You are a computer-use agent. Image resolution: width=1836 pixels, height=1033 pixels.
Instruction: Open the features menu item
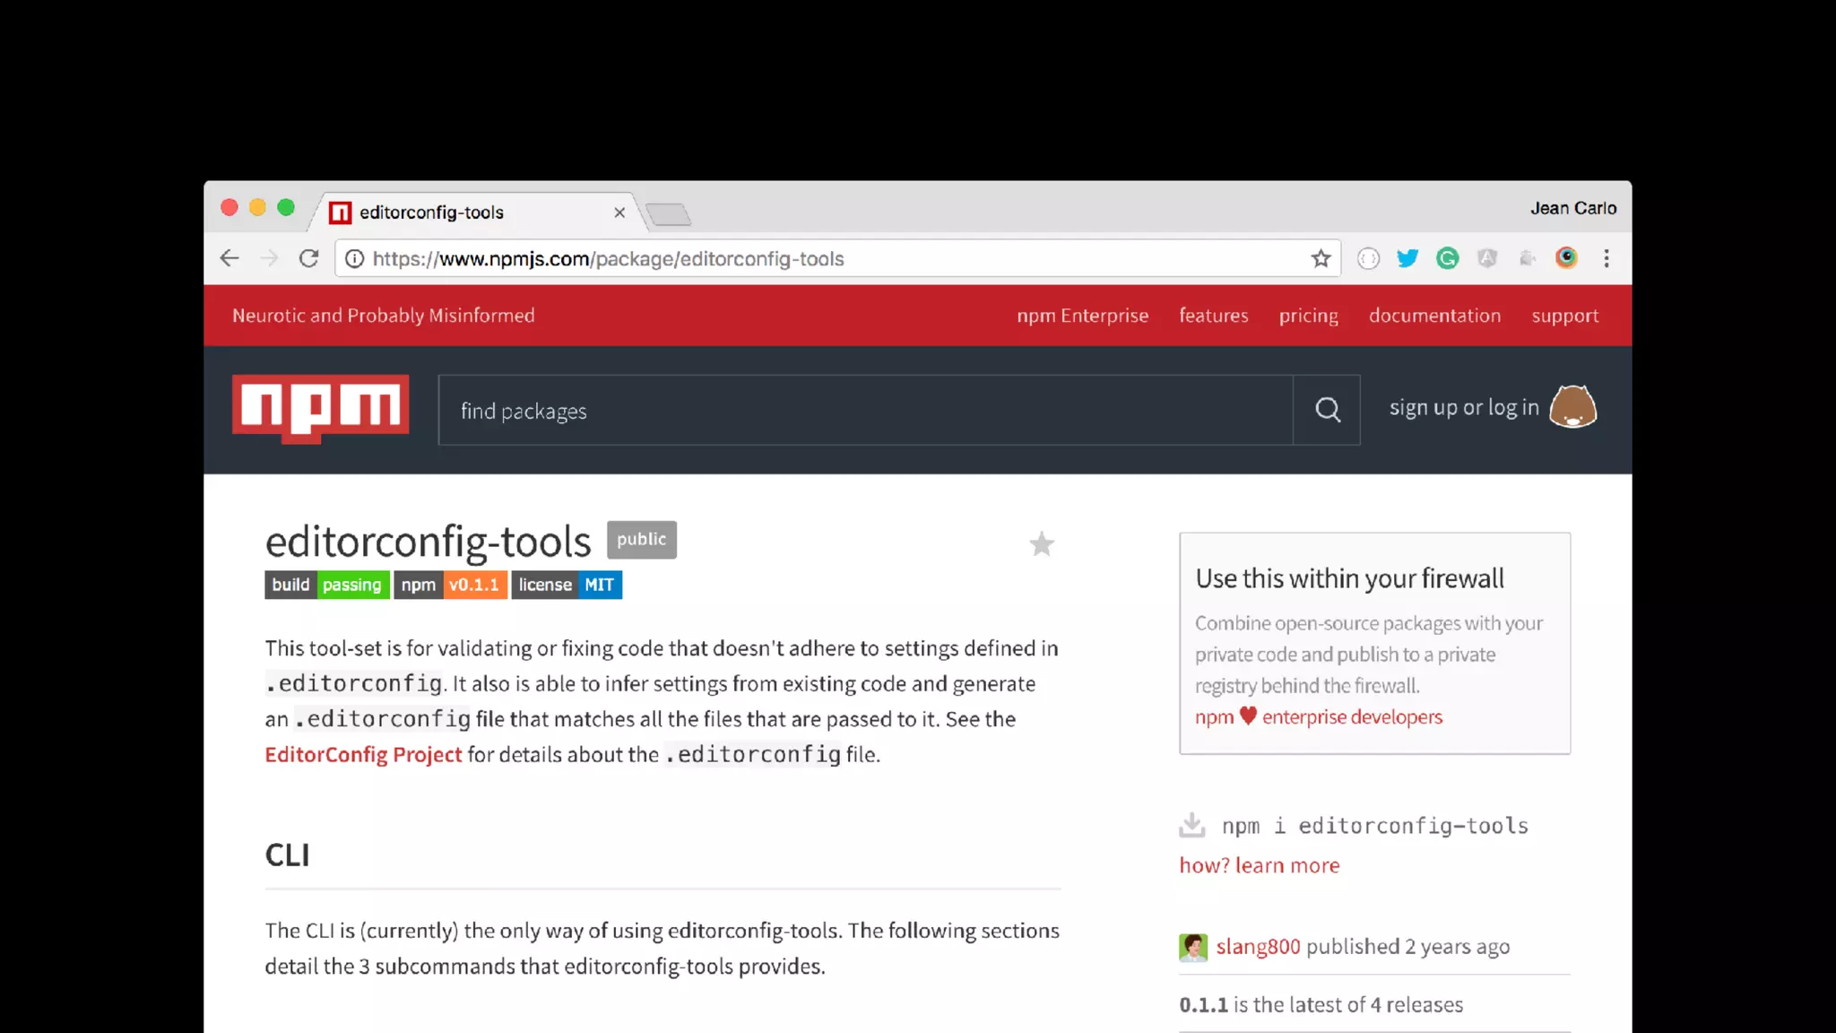point(1213,316)
